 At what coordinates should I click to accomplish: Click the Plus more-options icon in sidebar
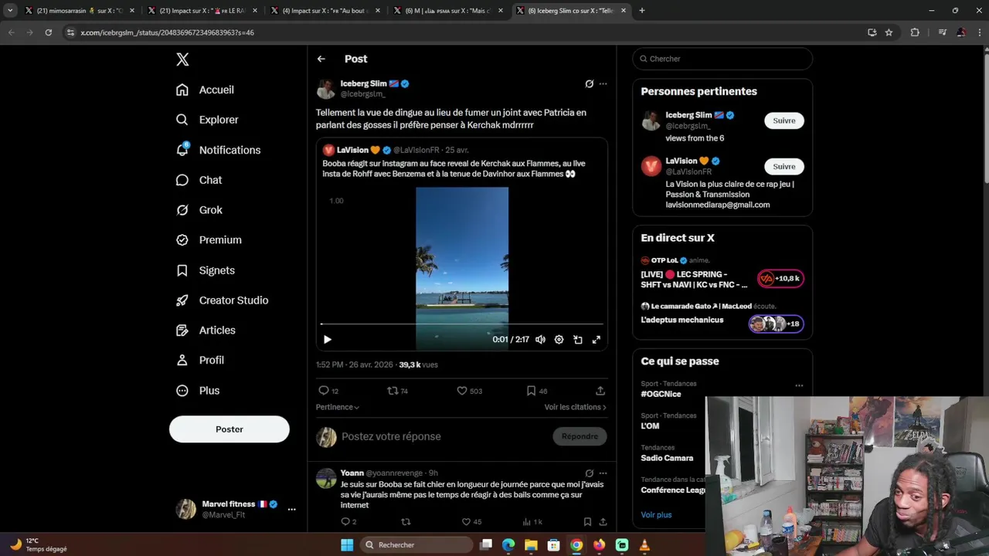click(x=182, y=391)
